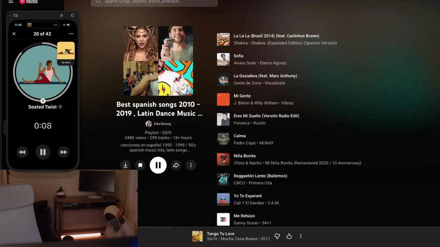The width and height of the screenshot is (440, 247).
Task: Download the playlist
Action: [125, 165]
